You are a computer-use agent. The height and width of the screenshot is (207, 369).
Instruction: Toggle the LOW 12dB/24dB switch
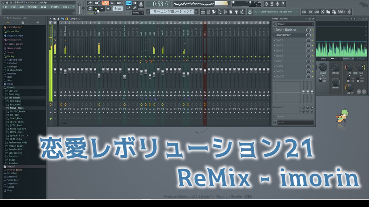(x=348, y=80)
